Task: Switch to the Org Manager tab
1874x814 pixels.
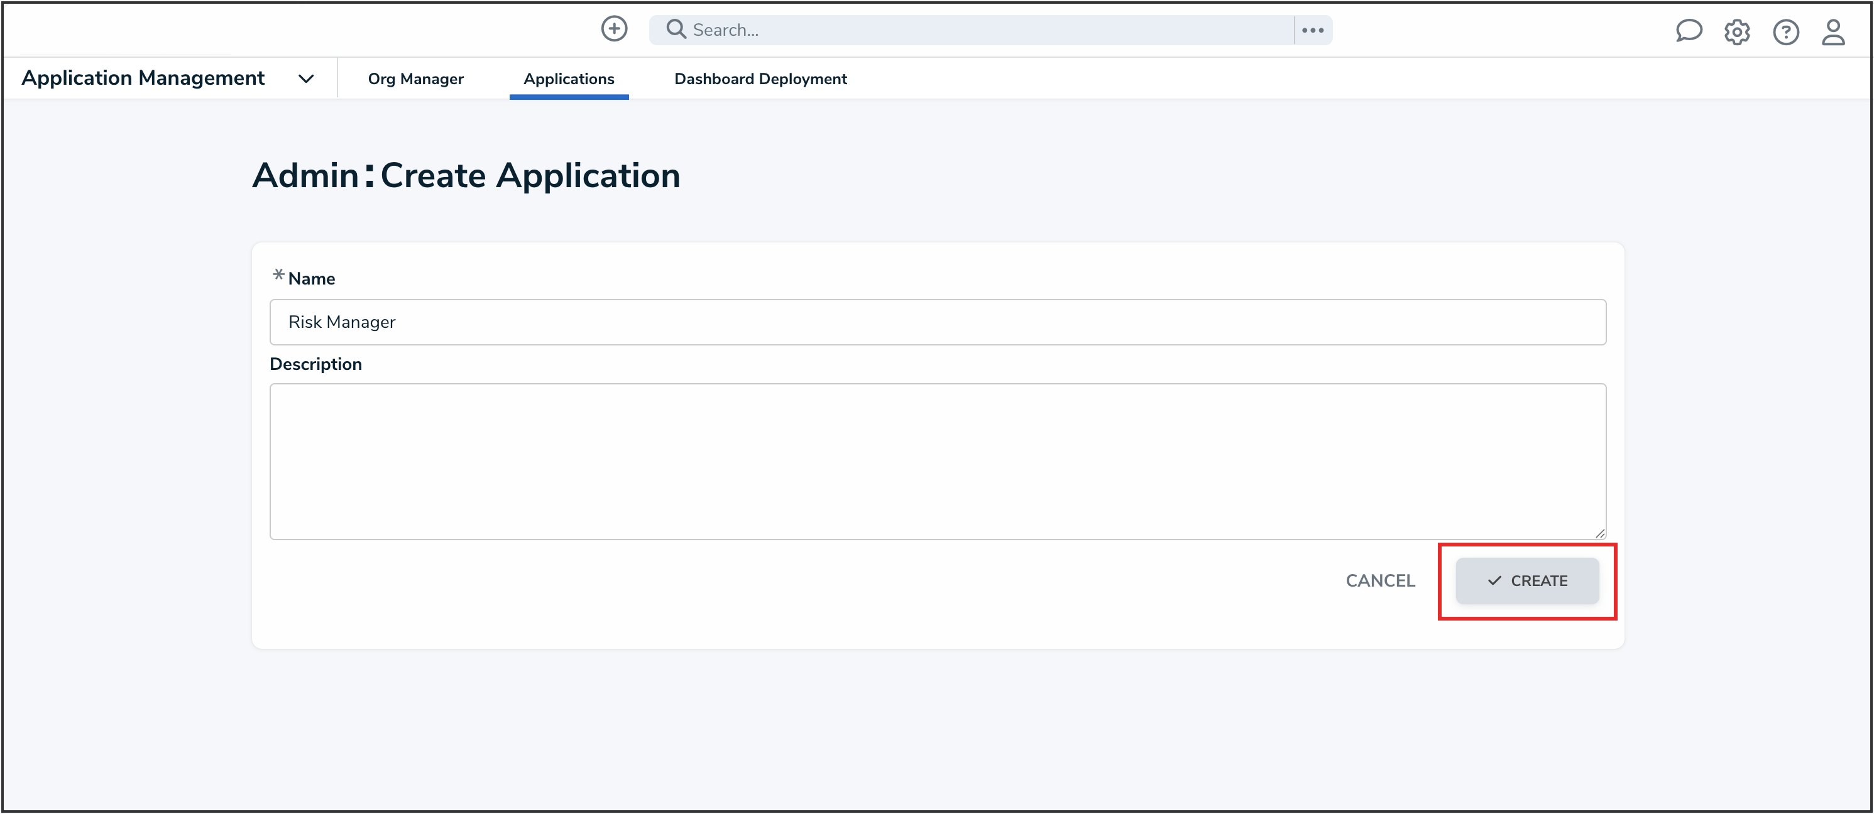Action: (415, 79)
